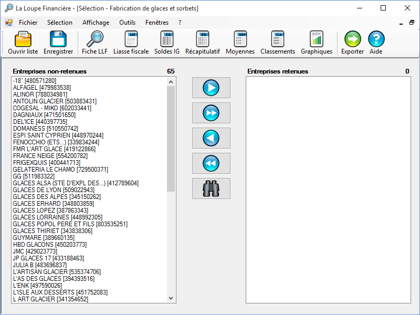Click the list scrollbar up arrow
This screenshot has width=420, height=315.
click(171, 82)
